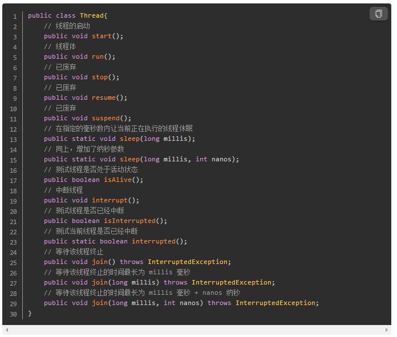397x337 pixels.
Task: Click the int keyword on line 29
Action: [x=169, y=303]
